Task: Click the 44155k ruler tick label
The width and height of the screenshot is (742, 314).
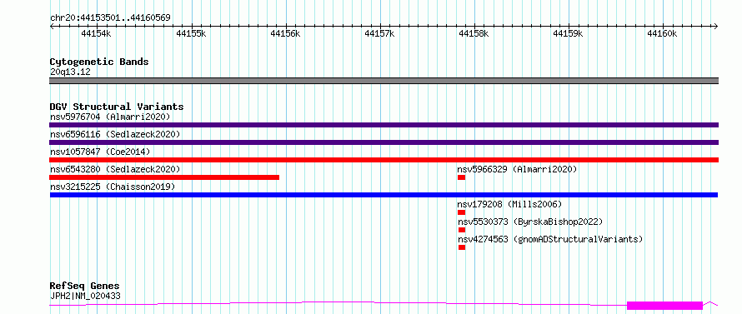Action: (191, 33)
